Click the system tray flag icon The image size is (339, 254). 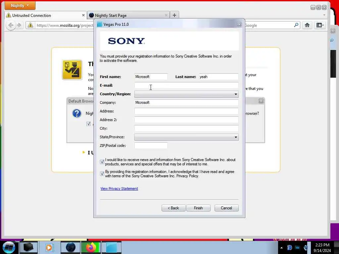tap(289, 248)
